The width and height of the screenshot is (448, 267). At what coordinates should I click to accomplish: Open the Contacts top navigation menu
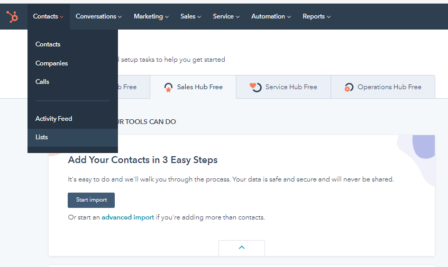point(48,16)
